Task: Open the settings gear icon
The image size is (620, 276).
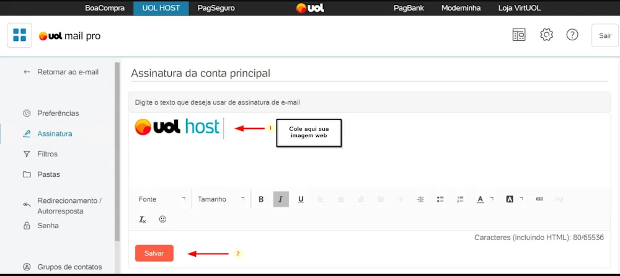Action: tap(546, 35)
